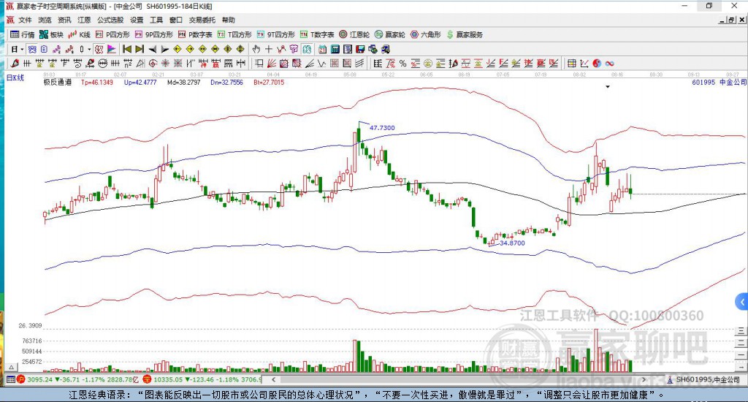Image resolution: width=748 pixels, height=402 pixels.
Task: Open the 交易委托 menu
Action: tap(202, 20)
